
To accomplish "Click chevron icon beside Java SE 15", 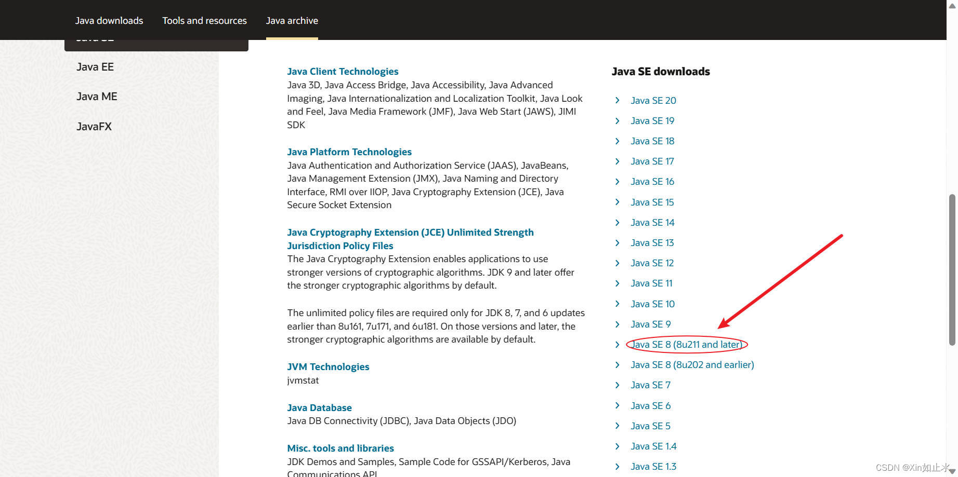I will point(617,202).
